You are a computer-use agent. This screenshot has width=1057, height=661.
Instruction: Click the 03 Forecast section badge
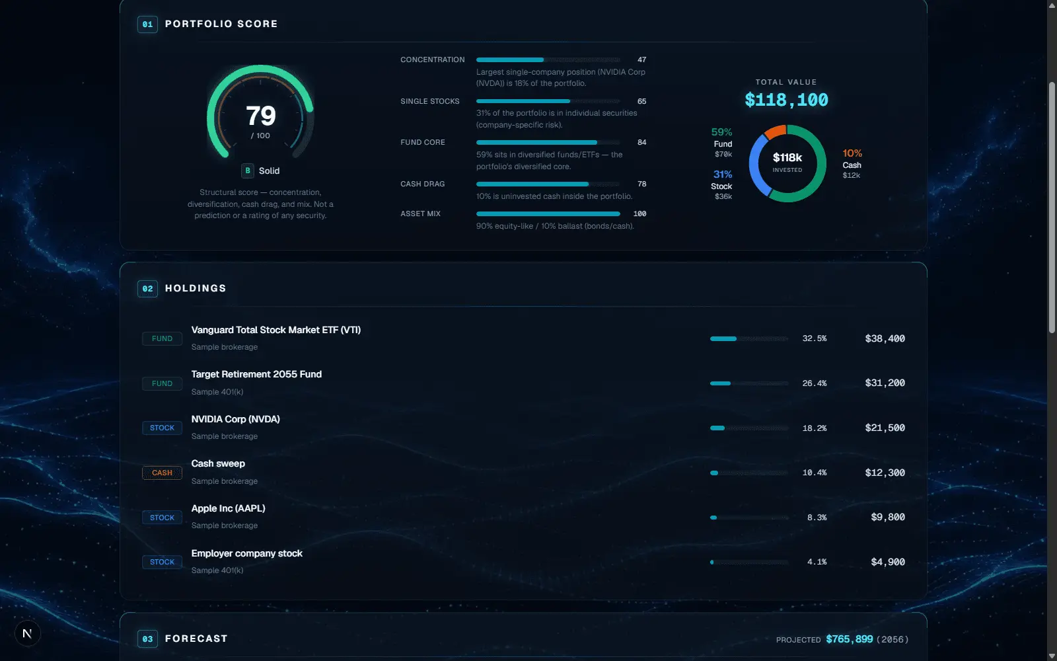point(147,639)
